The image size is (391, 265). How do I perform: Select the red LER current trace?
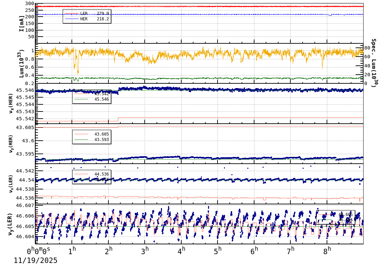pyautogui.click(x=203, y=6)
